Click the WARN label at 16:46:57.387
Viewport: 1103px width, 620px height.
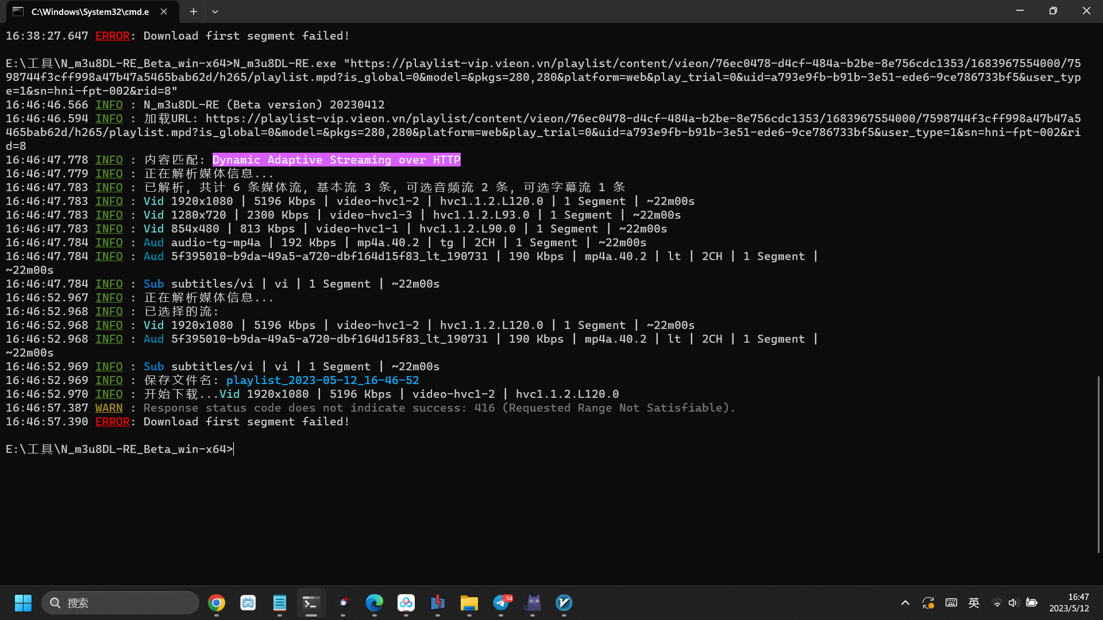(109, 408)
